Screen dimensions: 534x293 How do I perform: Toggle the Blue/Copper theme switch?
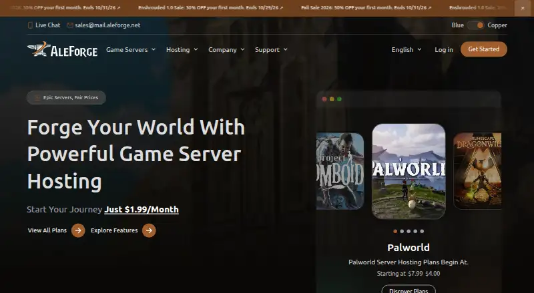(x=475, y=25)
